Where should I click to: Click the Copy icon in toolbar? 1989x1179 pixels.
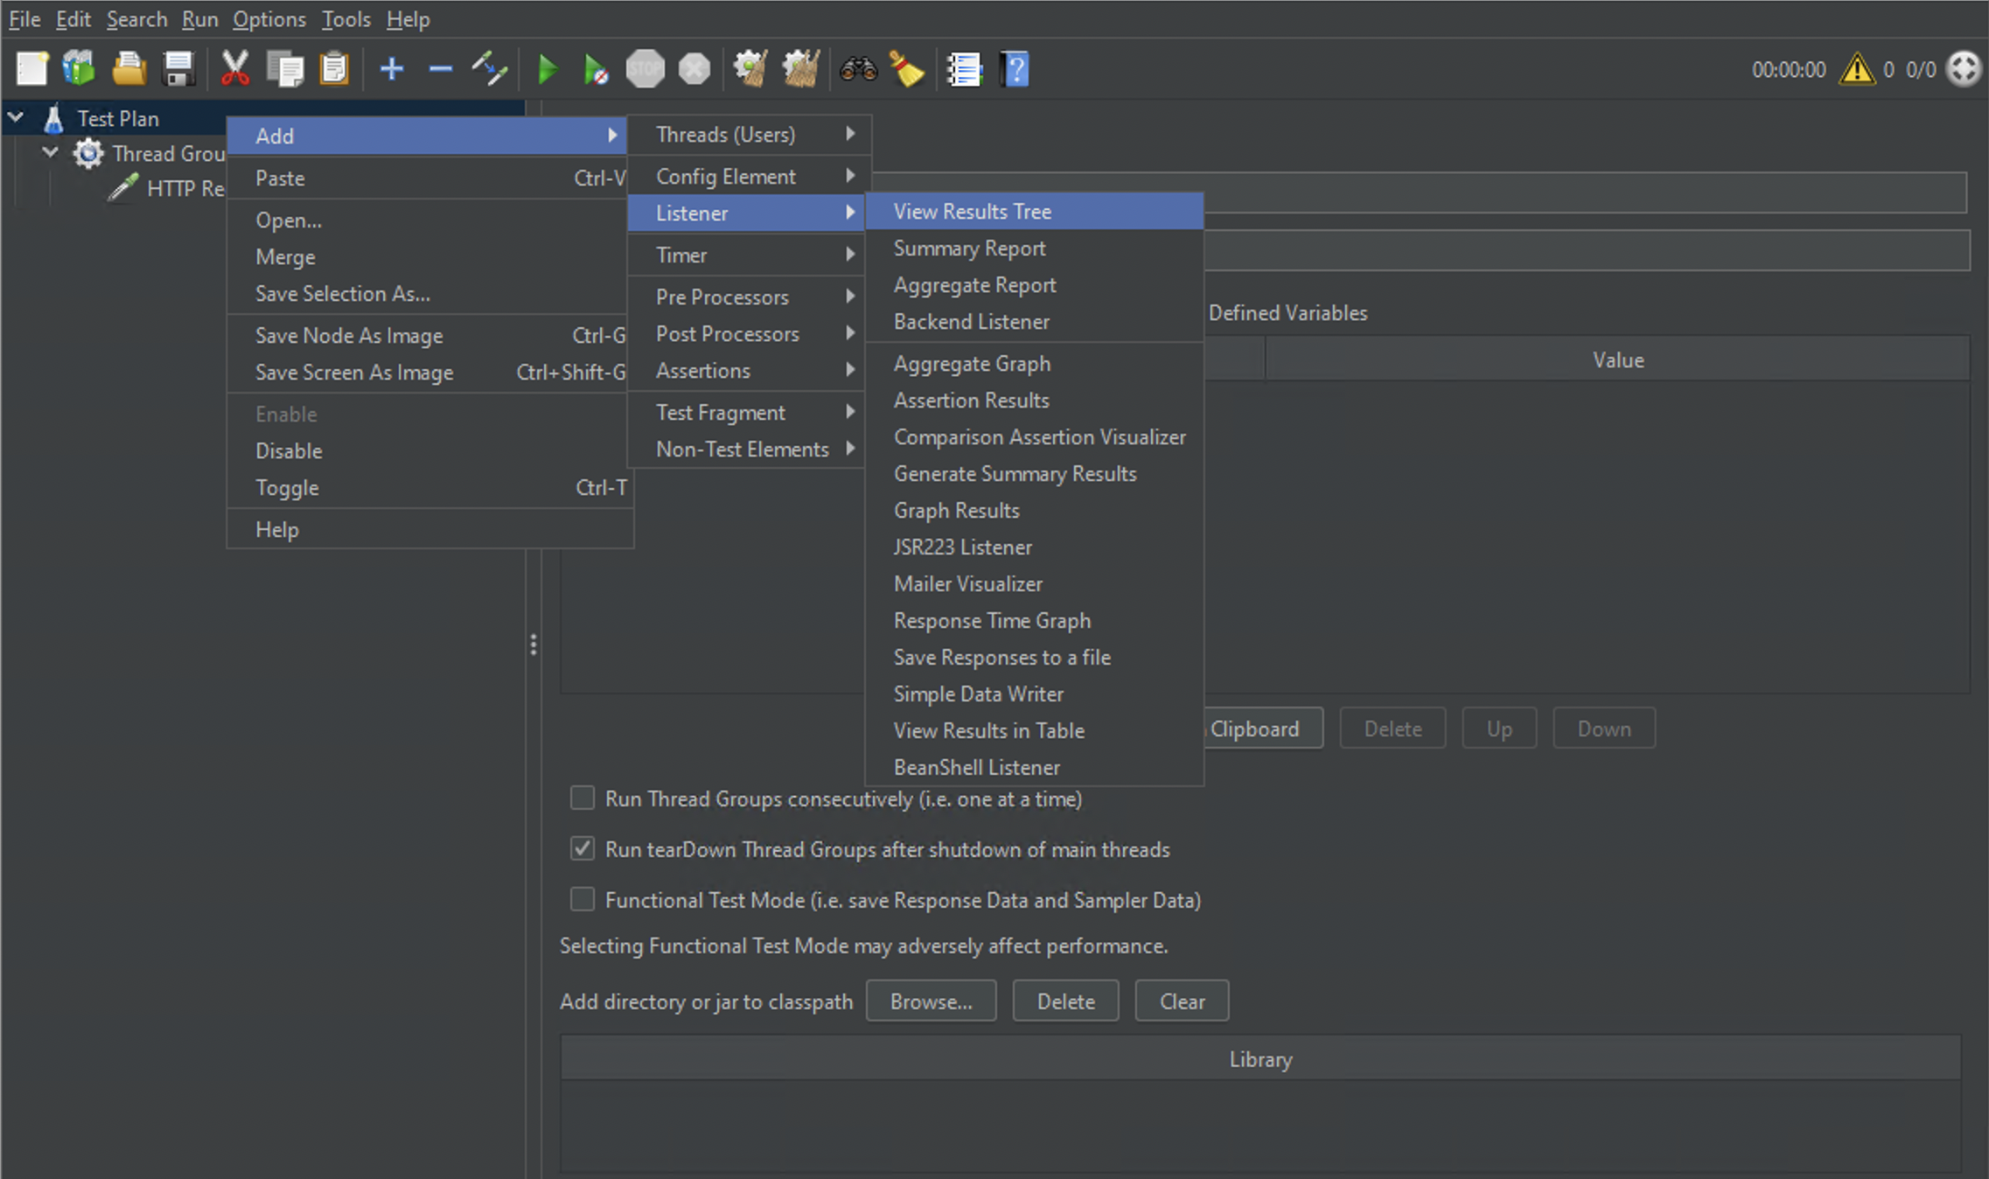pos(284,69)
